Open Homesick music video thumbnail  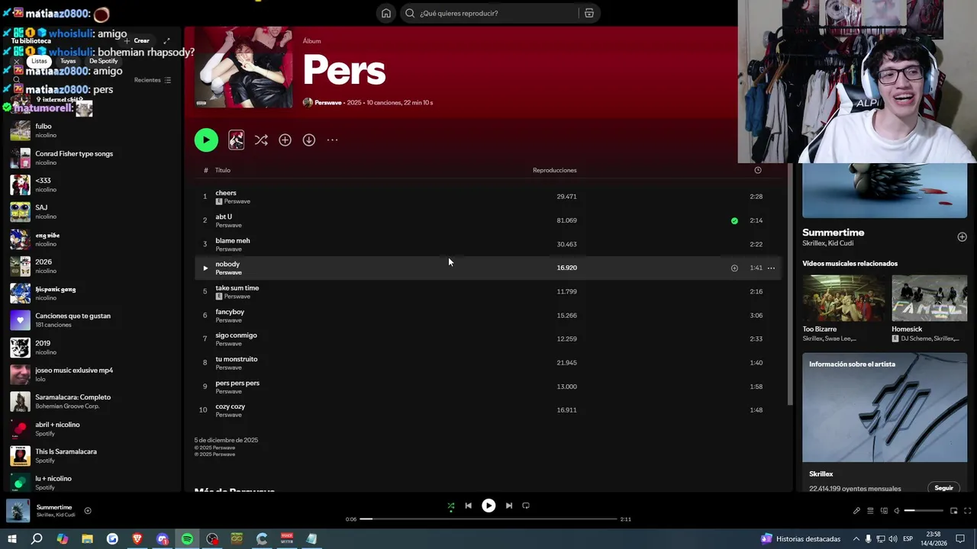[929, 298]
